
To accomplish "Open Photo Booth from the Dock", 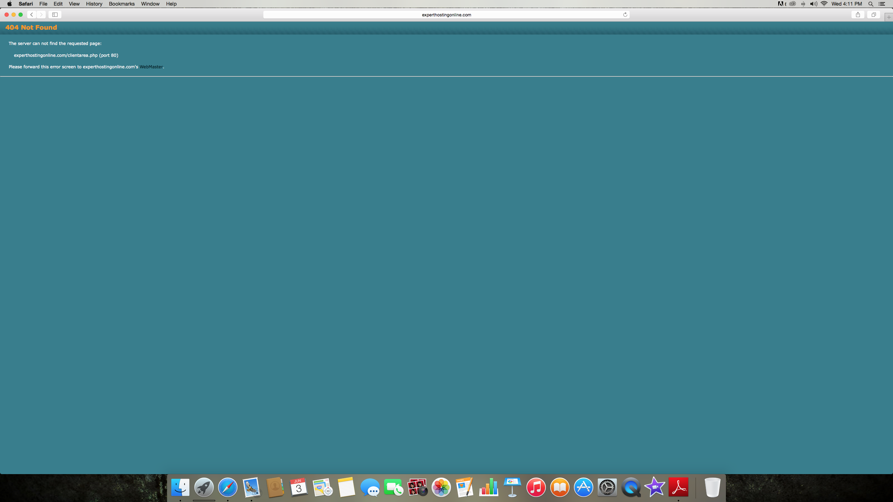I will click(418, 487).
